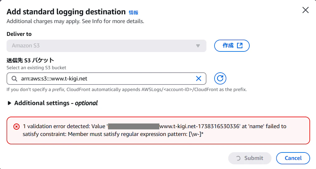The width and height of the screenshot is (316, 169).
Task: Click the prefix helper text below bucket field
Action: 126,89
